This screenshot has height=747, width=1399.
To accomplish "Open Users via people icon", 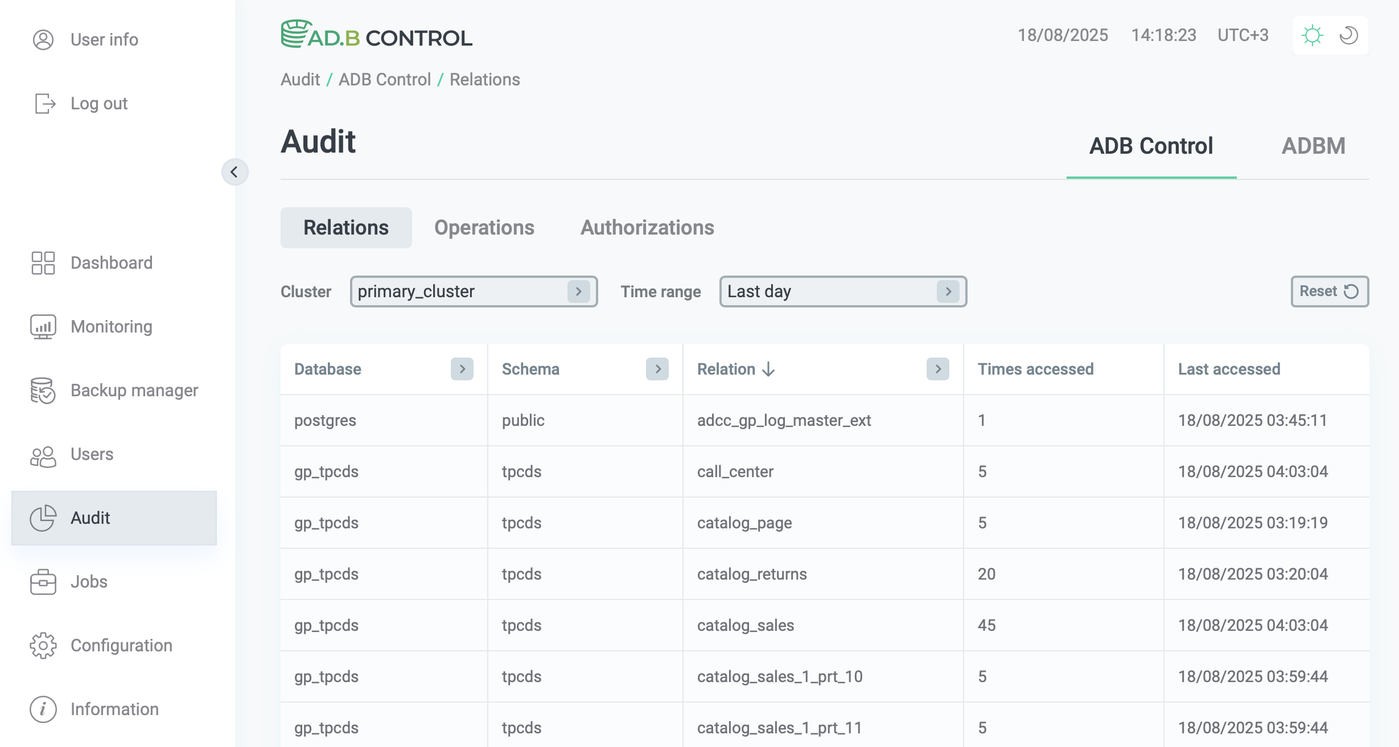I will [43, 455].
